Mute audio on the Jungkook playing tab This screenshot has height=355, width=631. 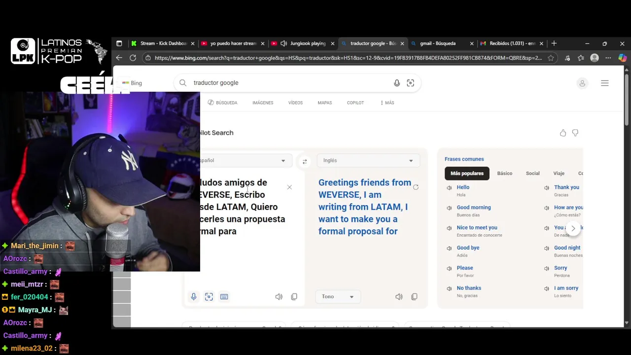click(284, 43)
